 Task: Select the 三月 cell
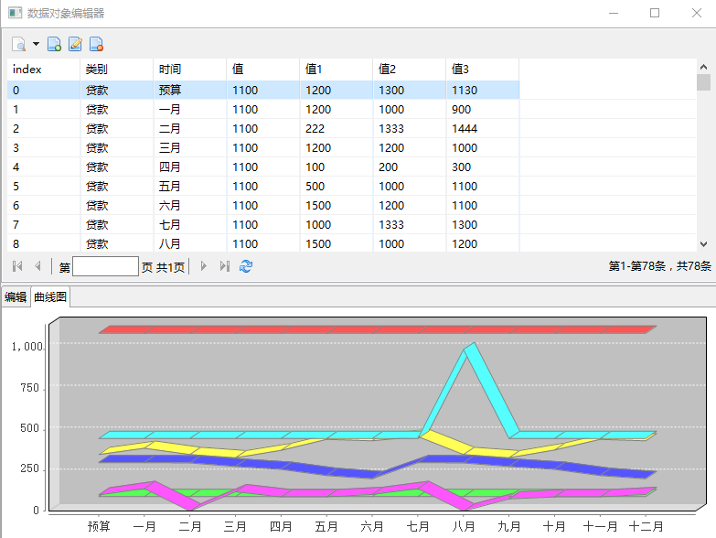190,148
